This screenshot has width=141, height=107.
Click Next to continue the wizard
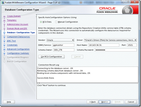[105, 102]
